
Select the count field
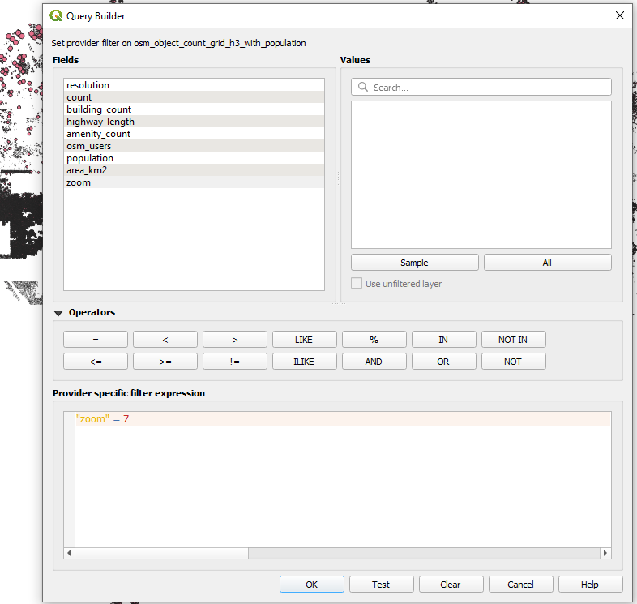(194, 97)
